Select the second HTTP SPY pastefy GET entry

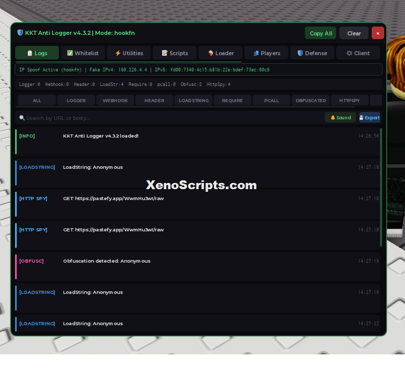[x=198, y=235]
